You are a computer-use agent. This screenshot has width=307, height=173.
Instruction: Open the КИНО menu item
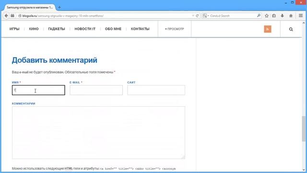click(34, 29)
